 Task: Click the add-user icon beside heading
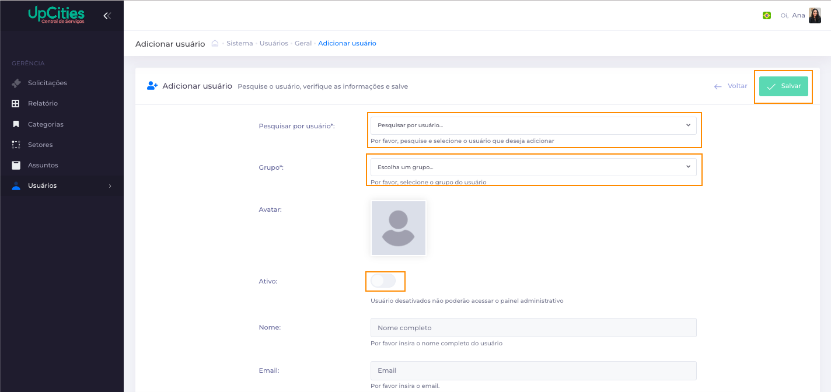pyautogui.click(x=152, y=86)
